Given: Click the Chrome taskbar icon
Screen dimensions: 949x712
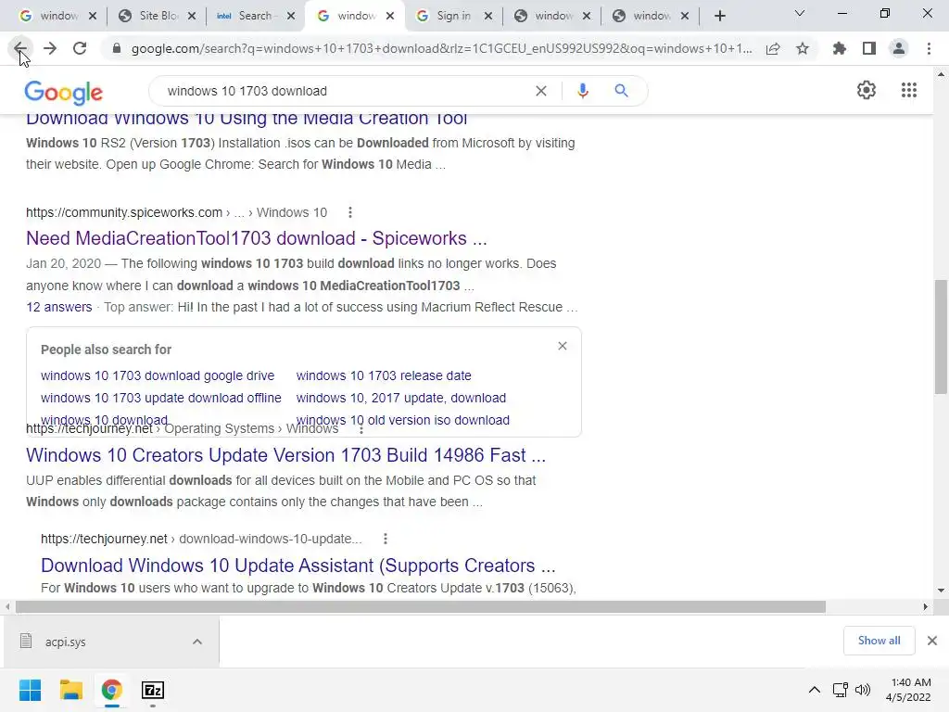Looking at the screenshot, I should click(x=111, y=690).
